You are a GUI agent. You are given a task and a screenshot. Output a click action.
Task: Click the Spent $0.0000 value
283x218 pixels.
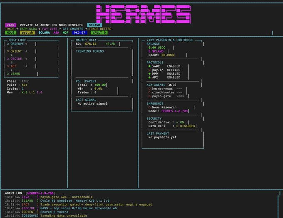168,55
